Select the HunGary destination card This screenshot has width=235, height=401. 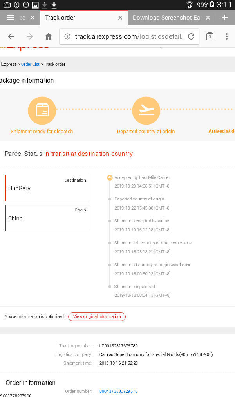(47, 188)
